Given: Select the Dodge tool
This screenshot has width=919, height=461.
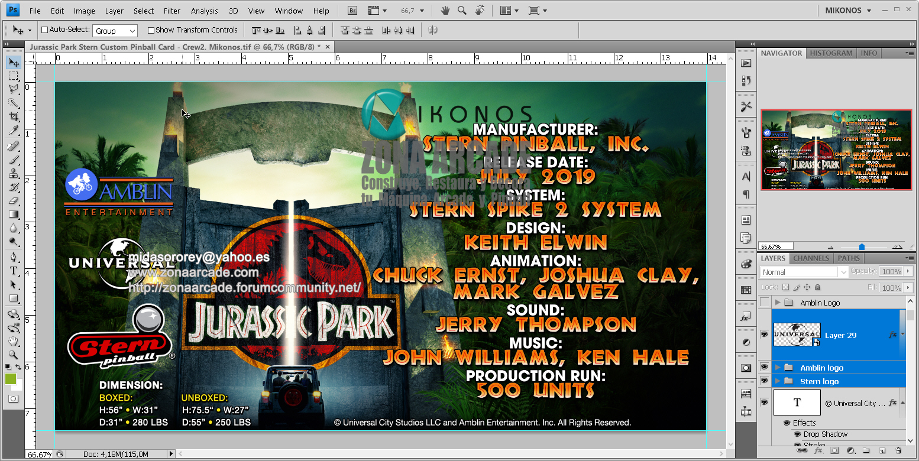Looking at the screenshot, I should 14,242.
